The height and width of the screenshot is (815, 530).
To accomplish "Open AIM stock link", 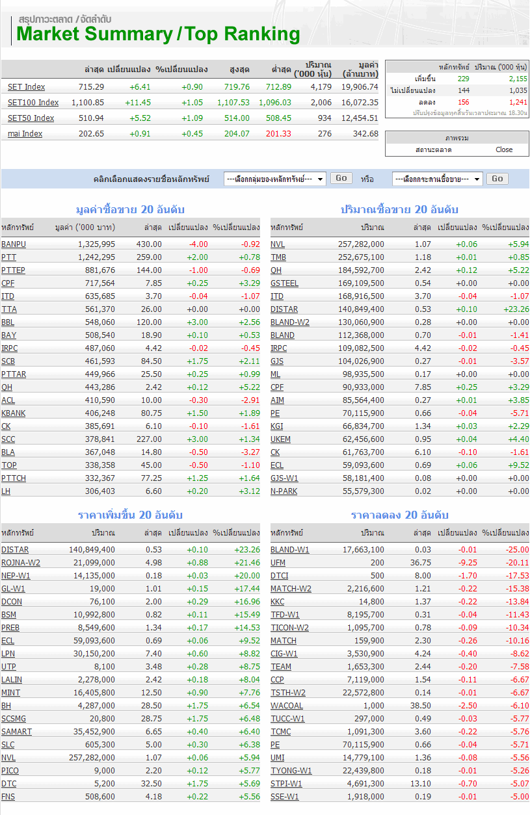I will click(277, 400).
